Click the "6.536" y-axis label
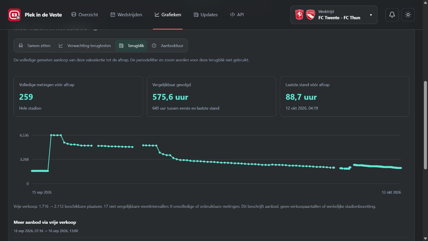The height and width of the screenshot is (241, 428). point(24,135)
